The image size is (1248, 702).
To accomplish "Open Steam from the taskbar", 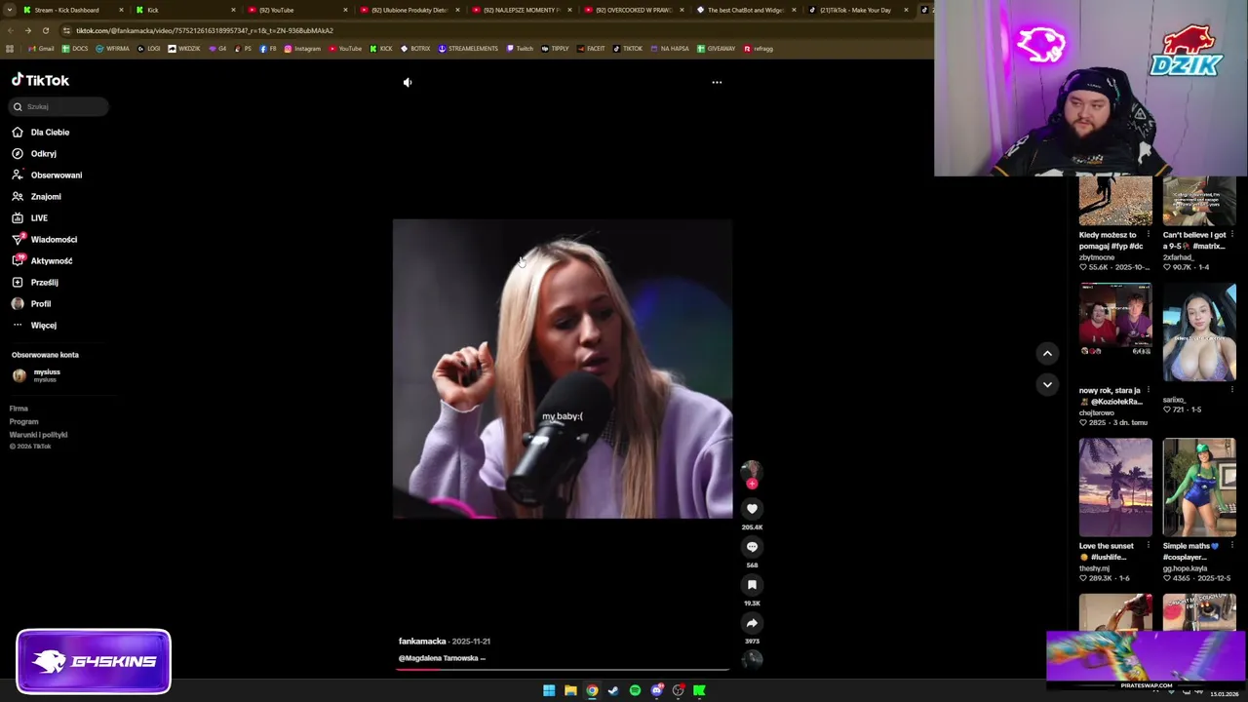I will (x=613, y=690).
